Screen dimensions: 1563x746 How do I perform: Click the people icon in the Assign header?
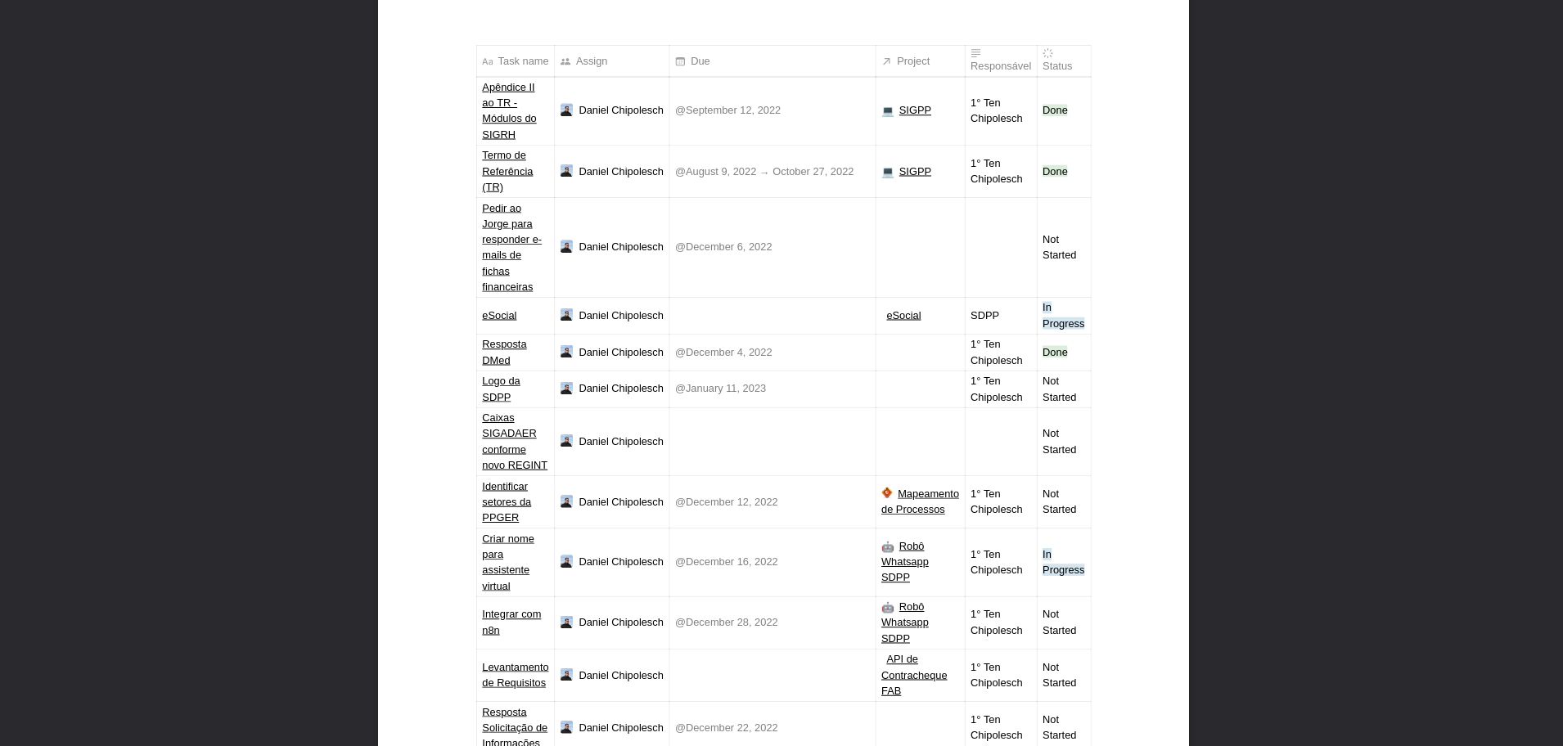[x=565, y=61]
